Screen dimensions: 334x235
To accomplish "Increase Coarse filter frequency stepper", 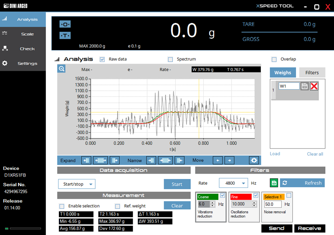I will [x=213, y=202].
